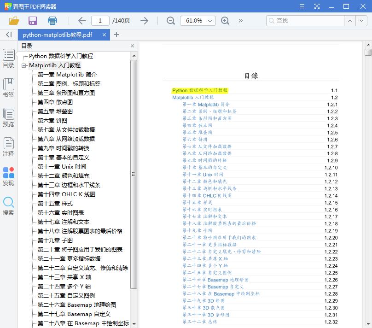This screenshot has height=328, width=372.
Task: Close the python-matplotlib教程.pdf tab
Action: [x=104, y=35]
